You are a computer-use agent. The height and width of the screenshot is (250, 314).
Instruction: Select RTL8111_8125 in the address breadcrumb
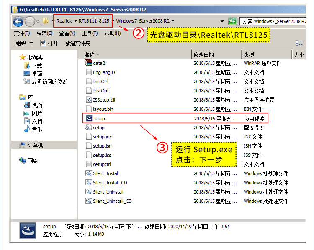pos(94,21)
